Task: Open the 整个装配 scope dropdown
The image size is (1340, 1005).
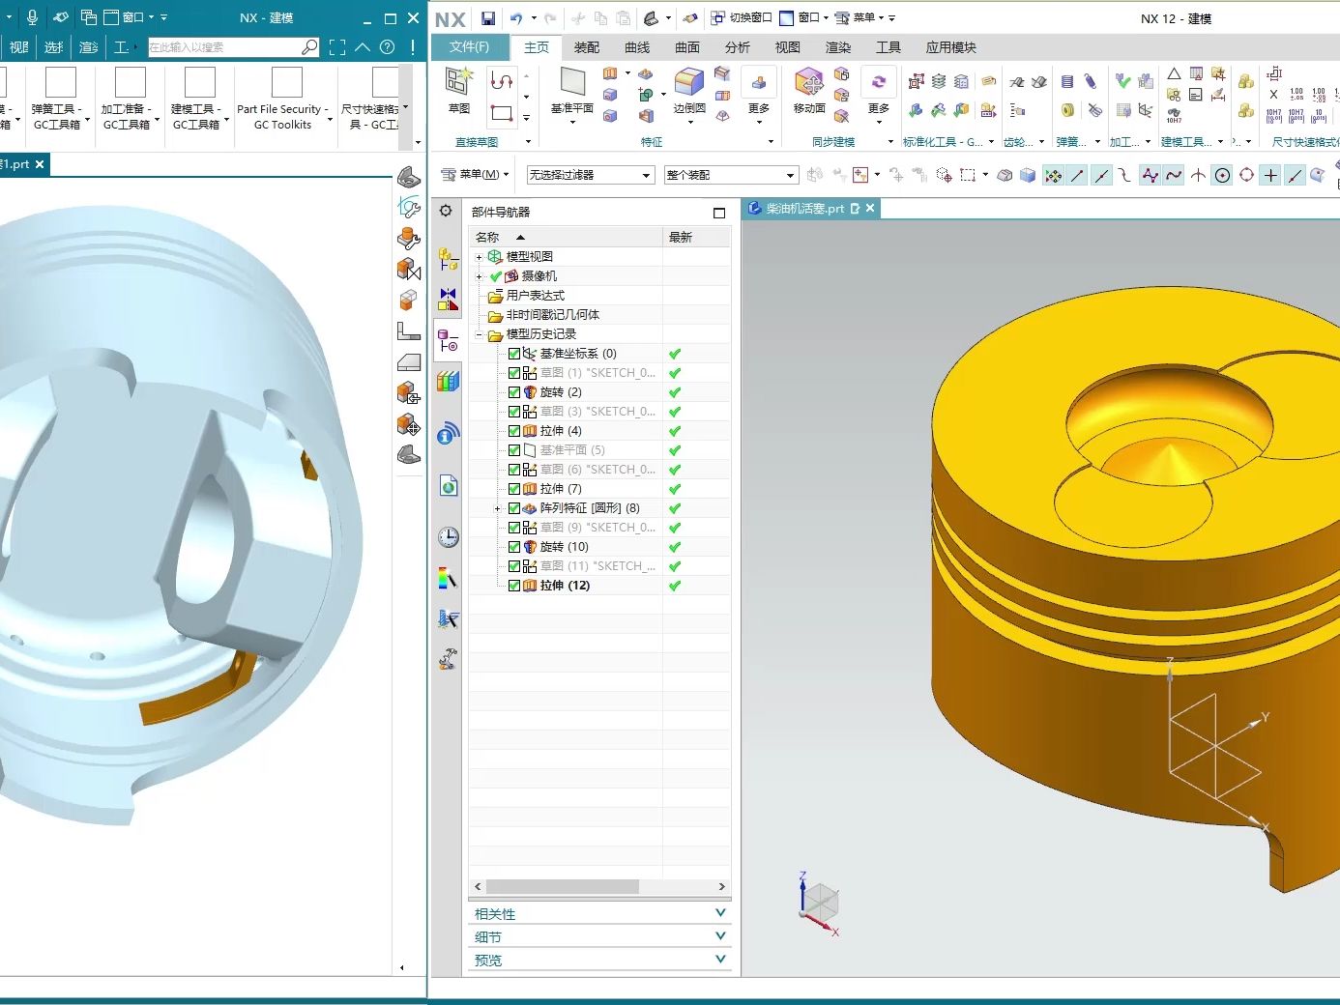Action: click(x=730, y=175)
